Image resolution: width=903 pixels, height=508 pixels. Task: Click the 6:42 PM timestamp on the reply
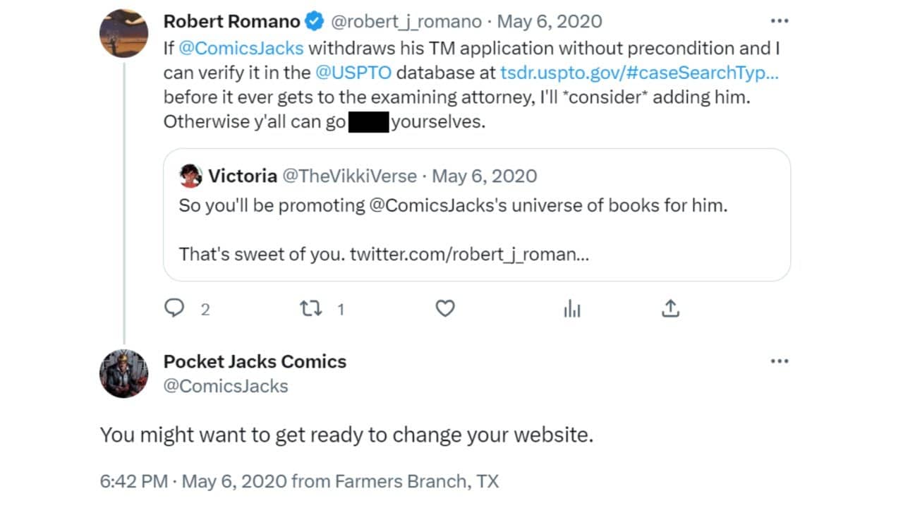pos(133,482)
